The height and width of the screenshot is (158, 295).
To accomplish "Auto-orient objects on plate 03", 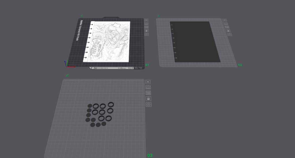I will pyautogui.click(x=148, y=87).
